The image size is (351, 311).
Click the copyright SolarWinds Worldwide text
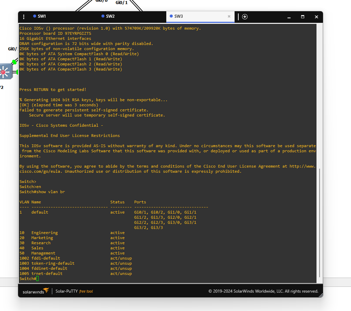263,291
